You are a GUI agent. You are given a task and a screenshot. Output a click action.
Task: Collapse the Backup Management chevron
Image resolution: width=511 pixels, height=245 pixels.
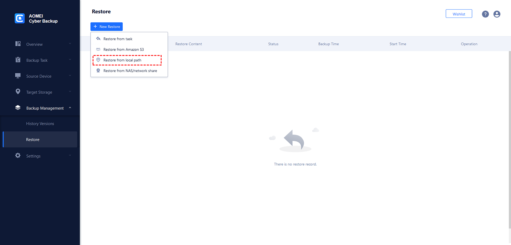pyautogui.click(x=70, y=108)
